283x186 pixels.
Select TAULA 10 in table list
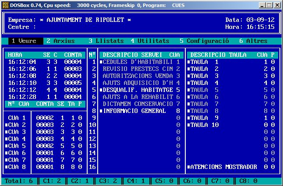tap(204, 125)
